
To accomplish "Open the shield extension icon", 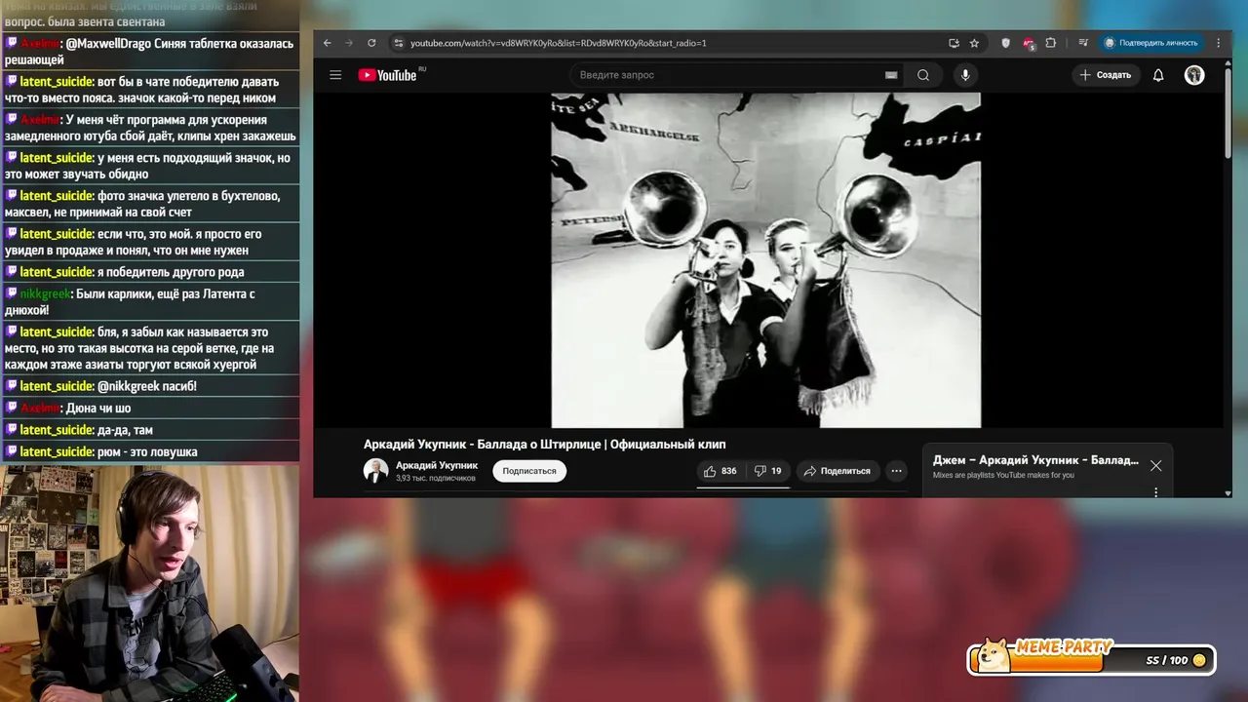I will point(1005,43).
